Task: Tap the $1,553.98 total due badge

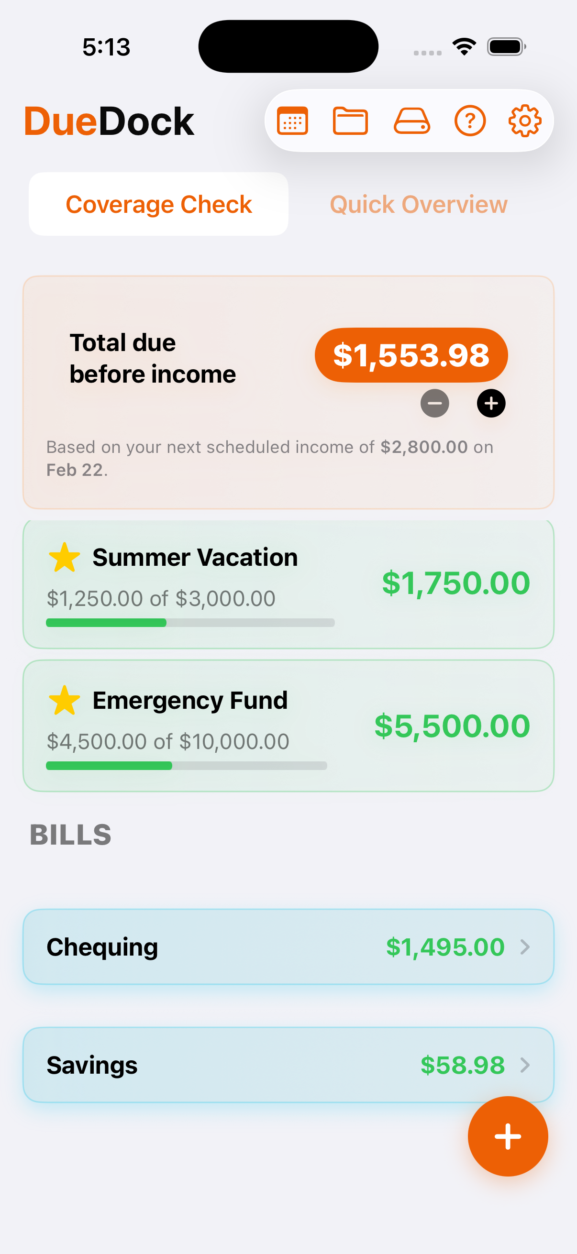Action: pos(411,355)
